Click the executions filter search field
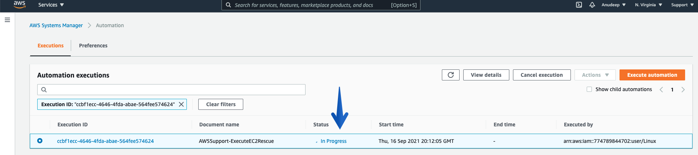The width and height of the screenshot is (698, 155). click(171, 90)
